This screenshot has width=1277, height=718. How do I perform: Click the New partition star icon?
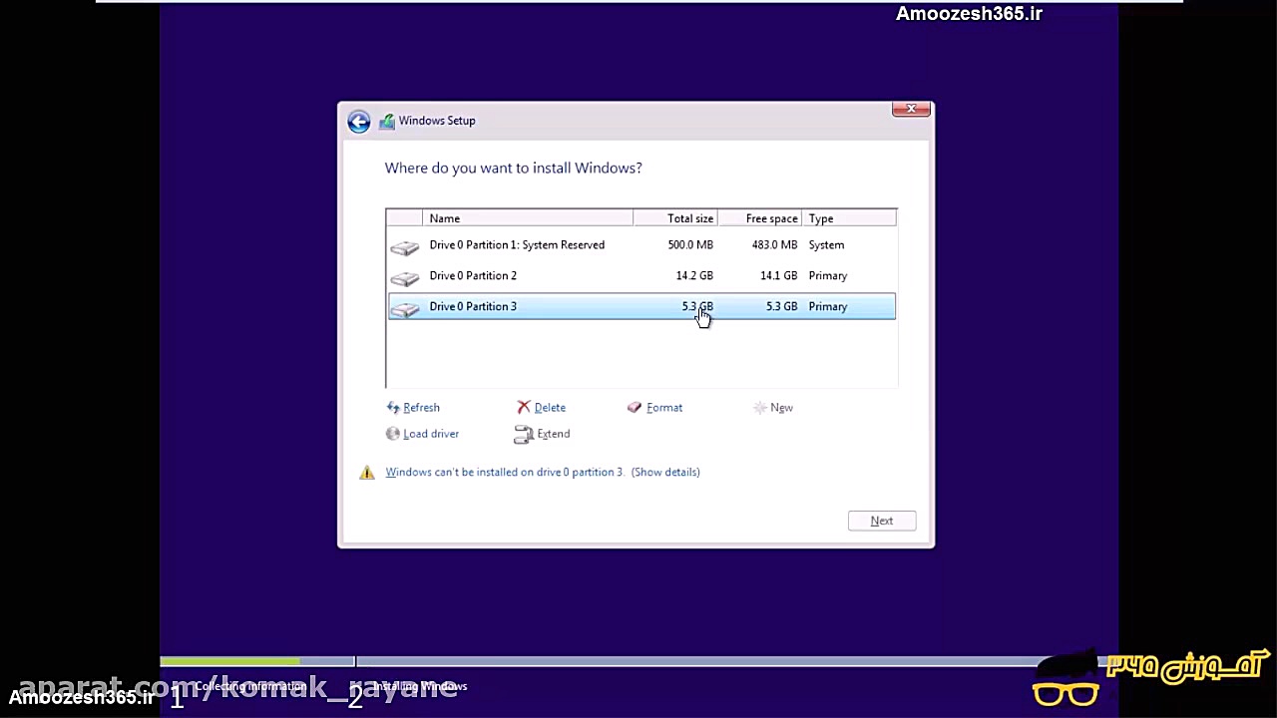pos(760,407)
